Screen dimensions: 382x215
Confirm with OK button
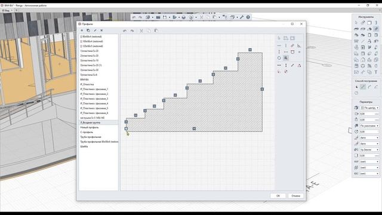click(x=278, y=196)
